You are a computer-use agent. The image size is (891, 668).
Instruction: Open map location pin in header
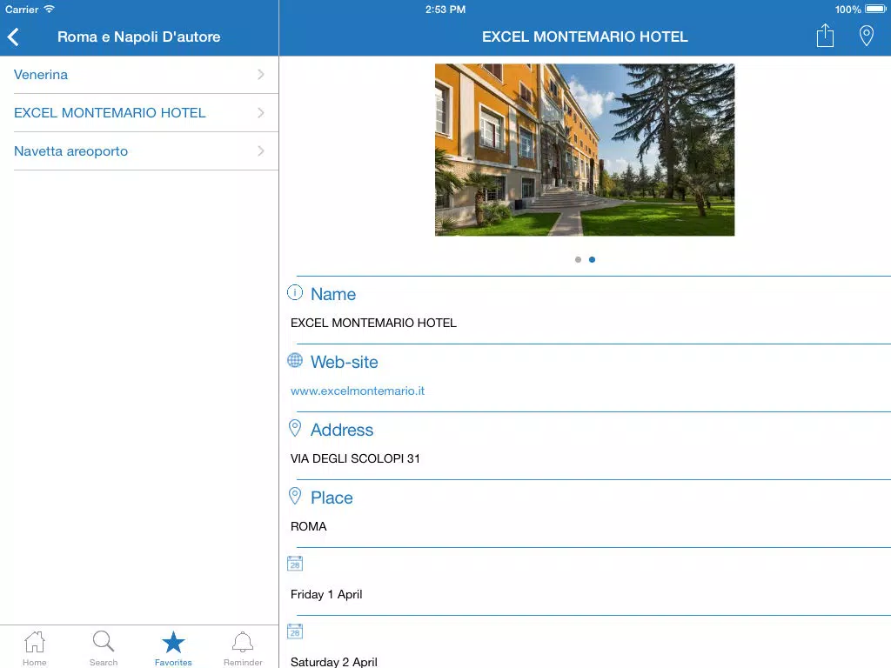(866, 36)
